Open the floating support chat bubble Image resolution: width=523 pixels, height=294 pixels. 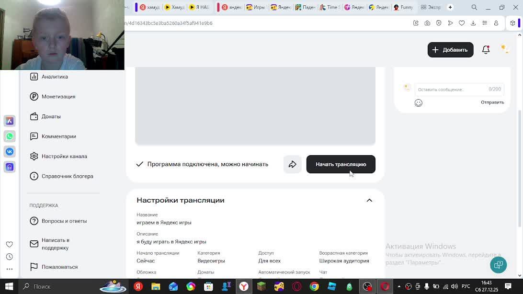pyautogui.click(x=498, y=265)
